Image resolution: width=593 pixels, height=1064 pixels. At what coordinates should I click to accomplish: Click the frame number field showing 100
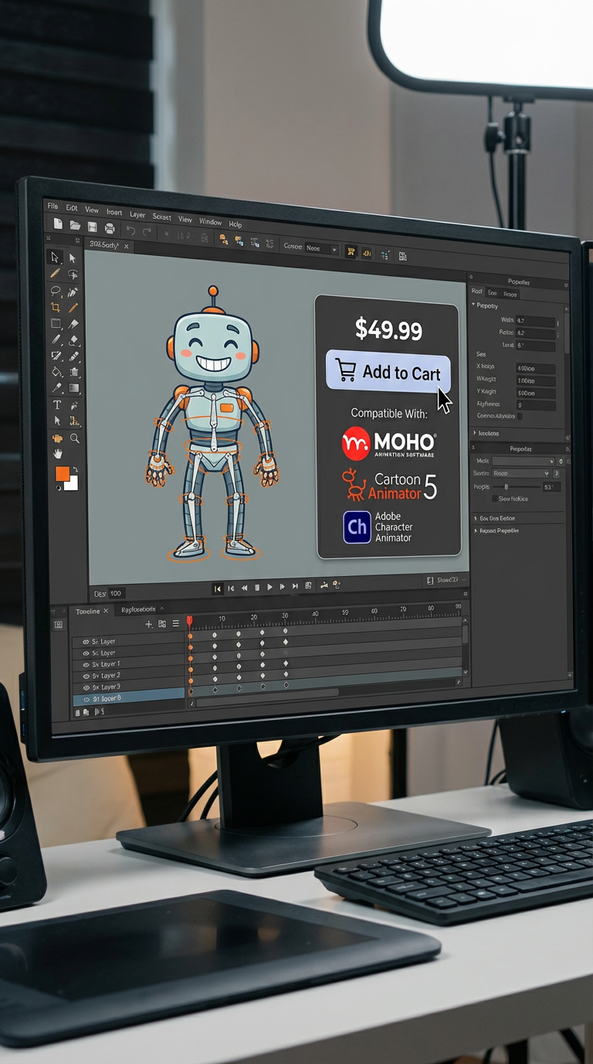115,594
